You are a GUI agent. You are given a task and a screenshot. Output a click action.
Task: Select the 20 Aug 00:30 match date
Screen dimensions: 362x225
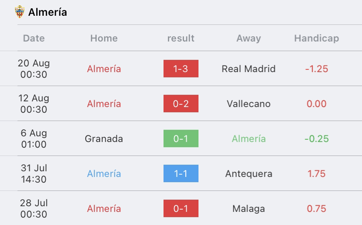[34, 69]
